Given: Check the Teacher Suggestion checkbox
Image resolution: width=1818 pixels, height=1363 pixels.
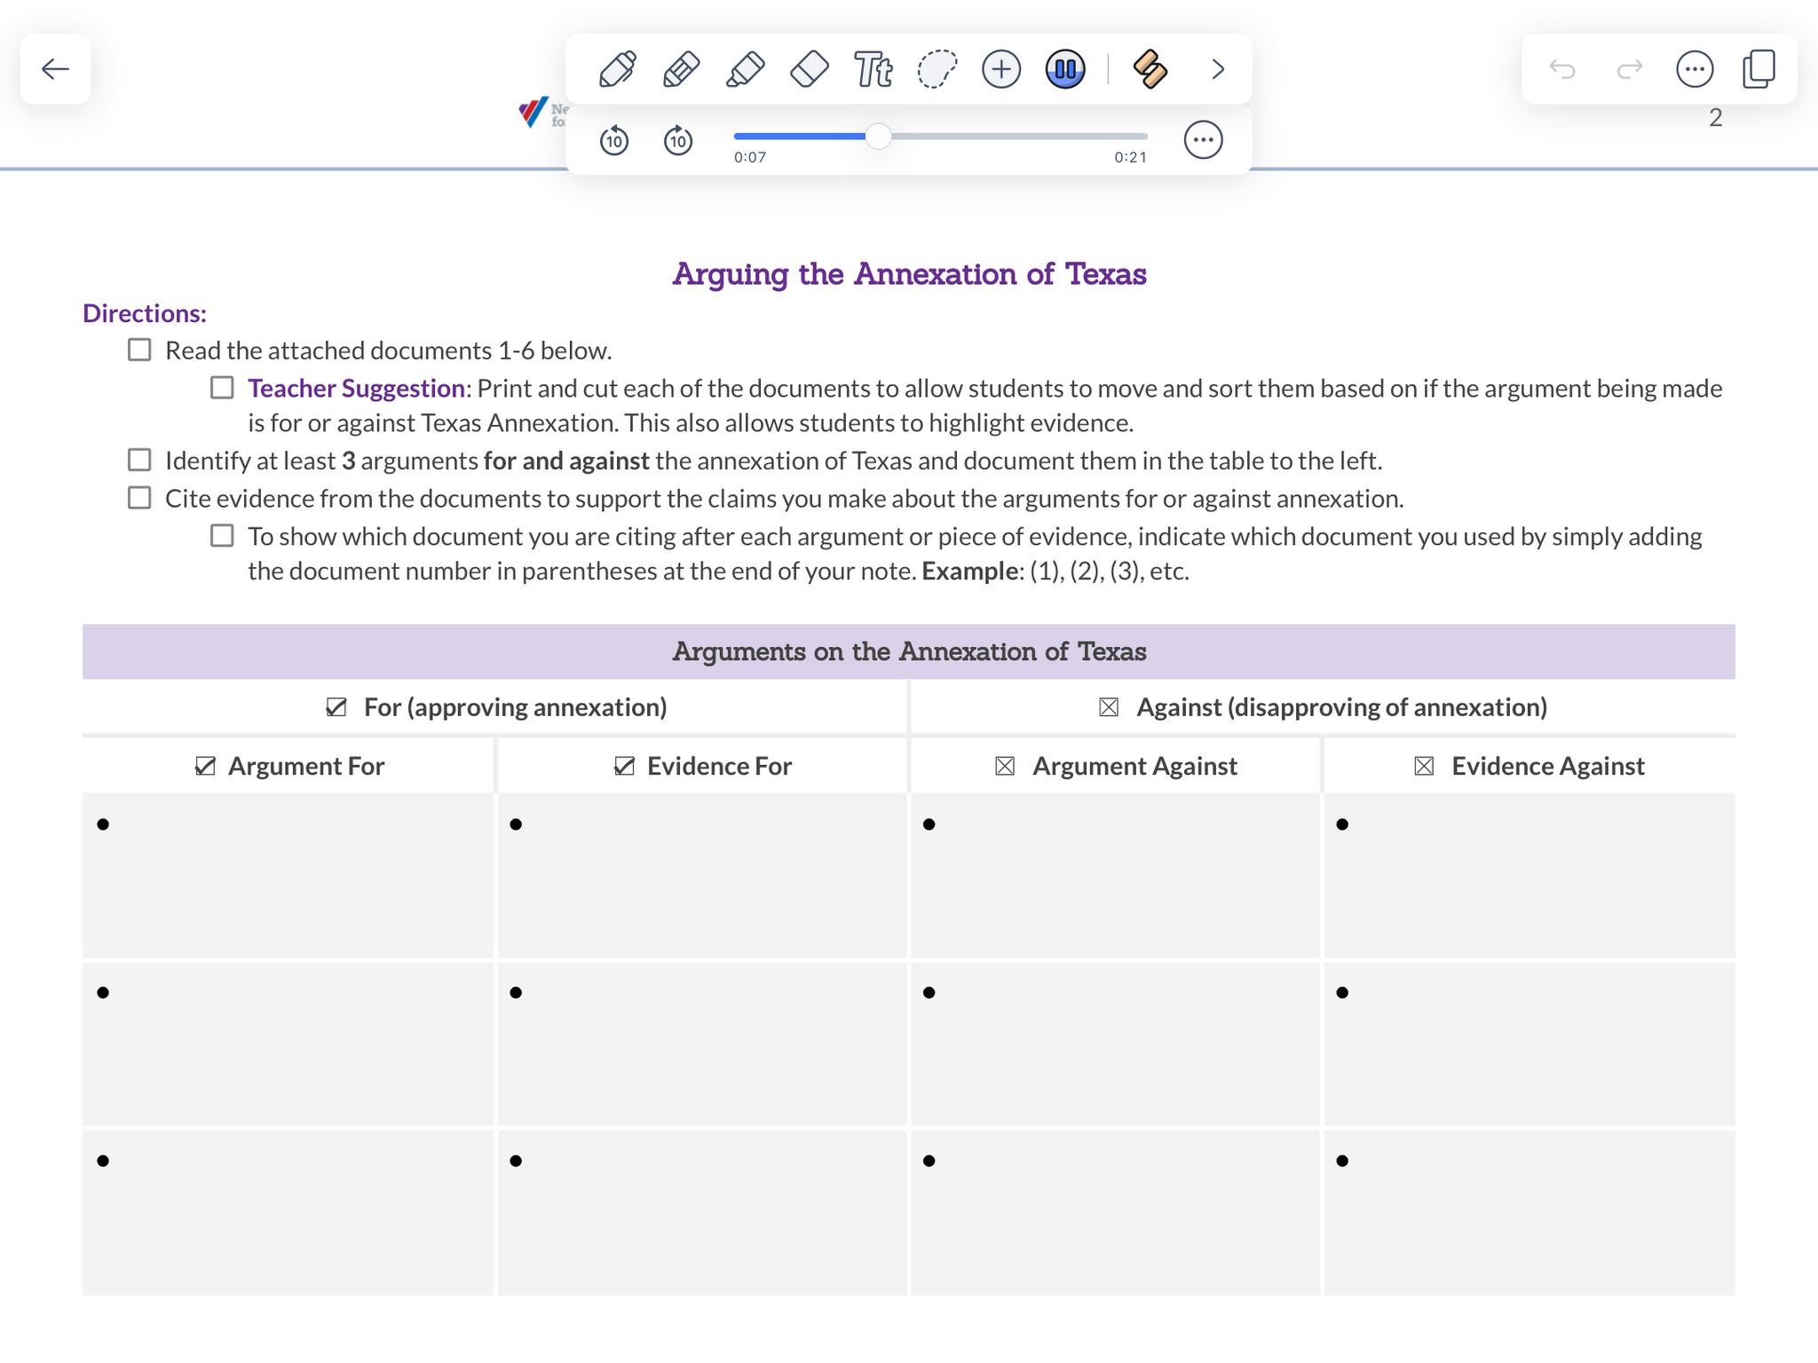Looking at the screenshot, I should coord(222,388).
